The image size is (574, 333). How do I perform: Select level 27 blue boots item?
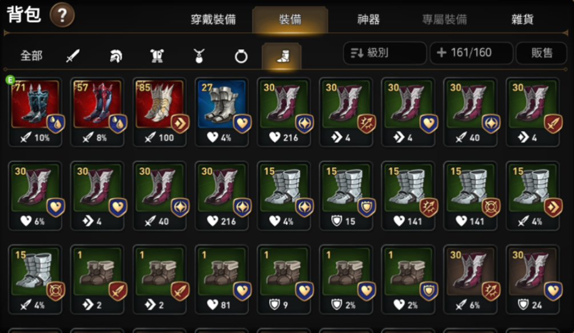pyautogui.click(x=222, y=112)
